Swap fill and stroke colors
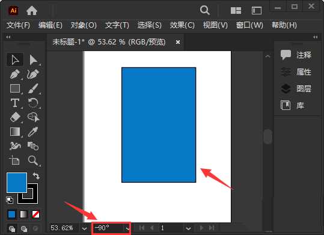Screen dimensions: 324x235 36,176
